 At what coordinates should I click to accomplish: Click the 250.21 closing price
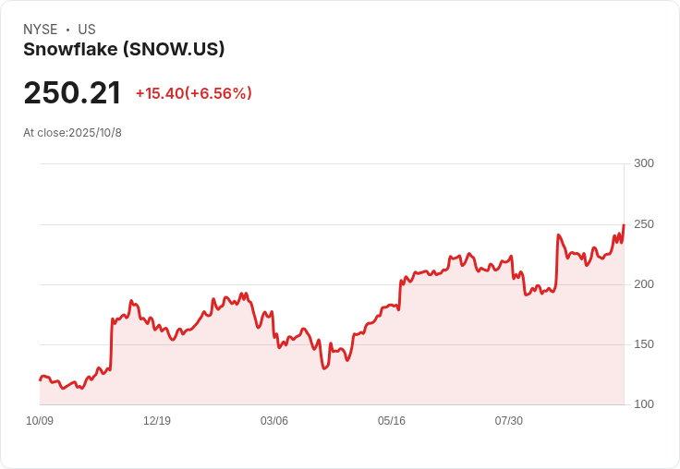[x=72, y=93]
